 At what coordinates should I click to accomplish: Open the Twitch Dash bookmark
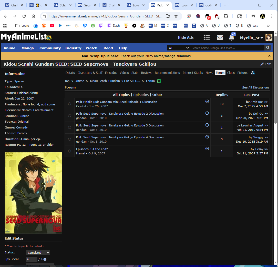click(x=114, y=26)
